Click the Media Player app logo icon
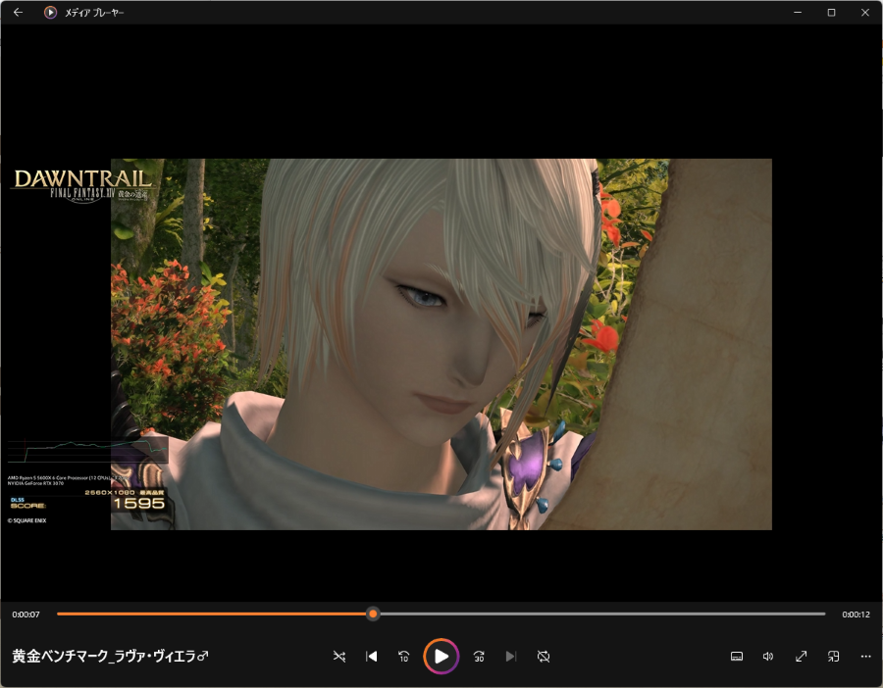 click(50, 12)
